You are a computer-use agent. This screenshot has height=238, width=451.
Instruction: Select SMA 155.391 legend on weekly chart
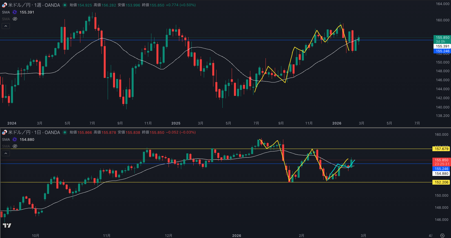coord(6,12)
